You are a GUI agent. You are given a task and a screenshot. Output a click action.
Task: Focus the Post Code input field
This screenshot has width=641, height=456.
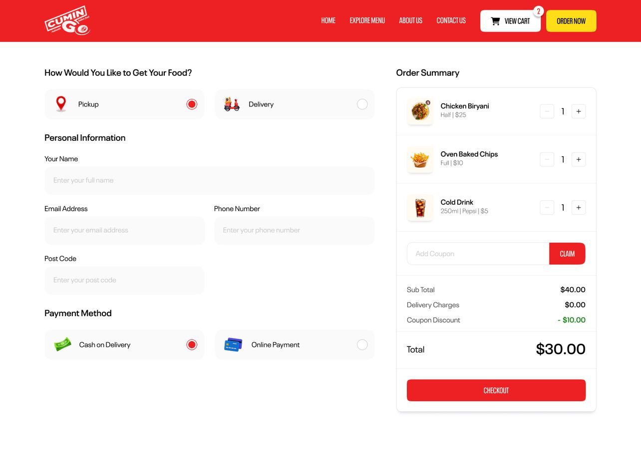[x=124, y=280]
